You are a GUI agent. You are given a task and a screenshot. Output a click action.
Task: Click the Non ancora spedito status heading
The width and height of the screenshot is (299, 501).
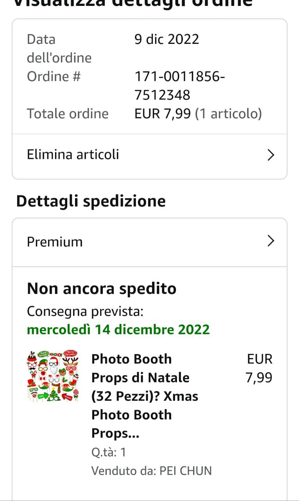(x=101, y=289)
